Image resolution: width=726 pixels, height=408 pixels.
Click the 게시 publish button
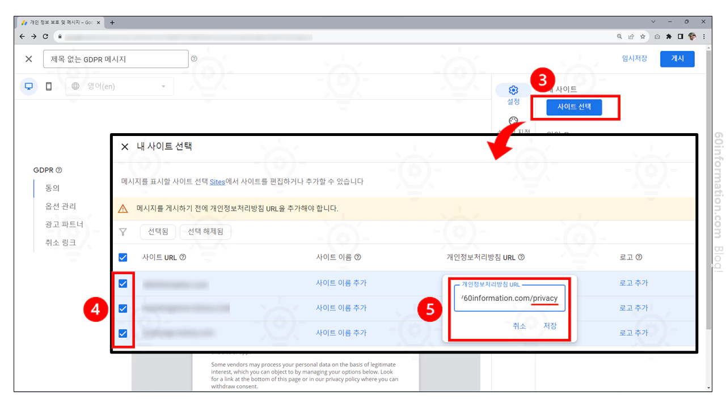coord(677,58)
